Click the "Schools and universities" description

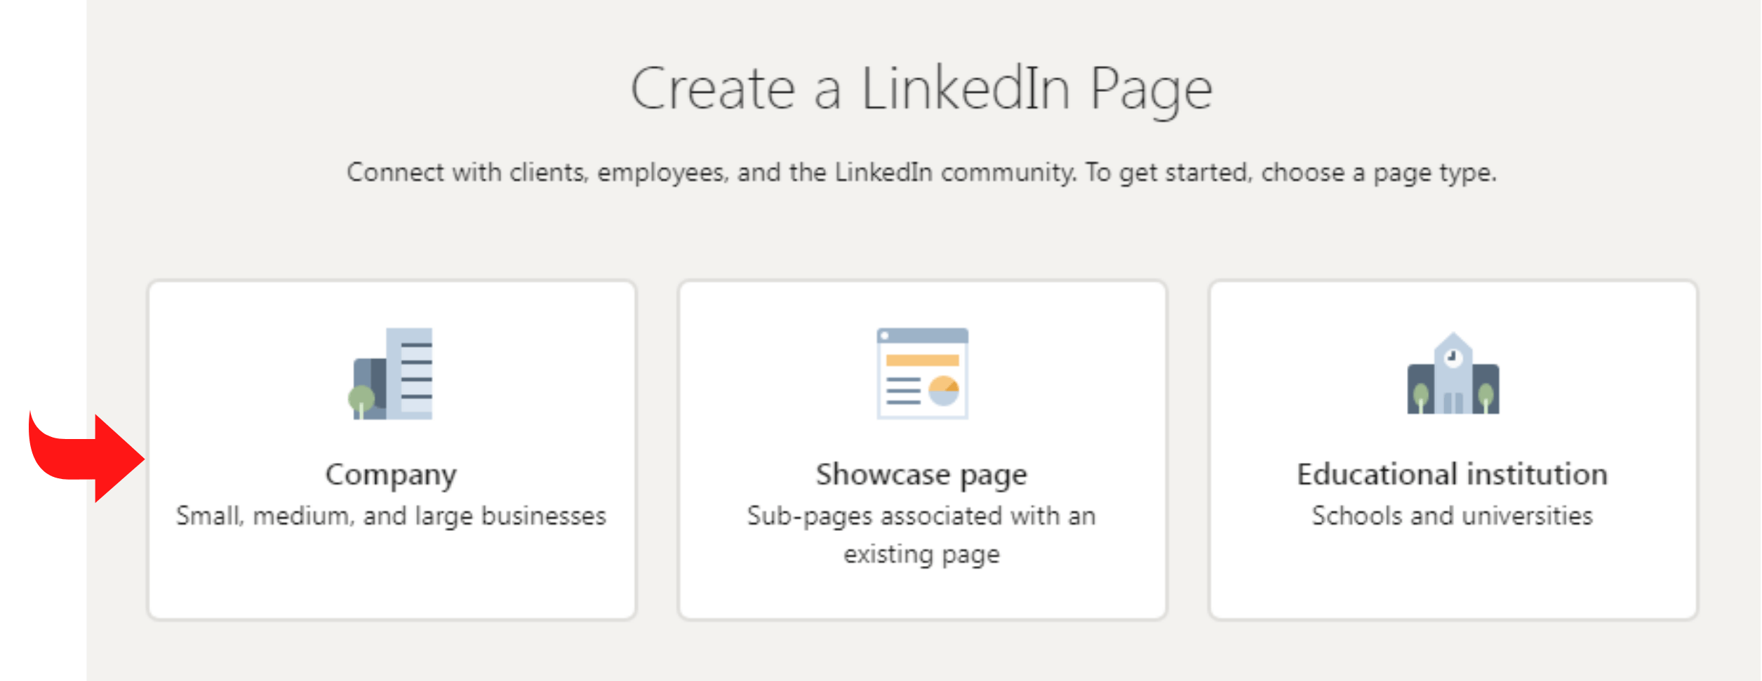point(1452,516)
